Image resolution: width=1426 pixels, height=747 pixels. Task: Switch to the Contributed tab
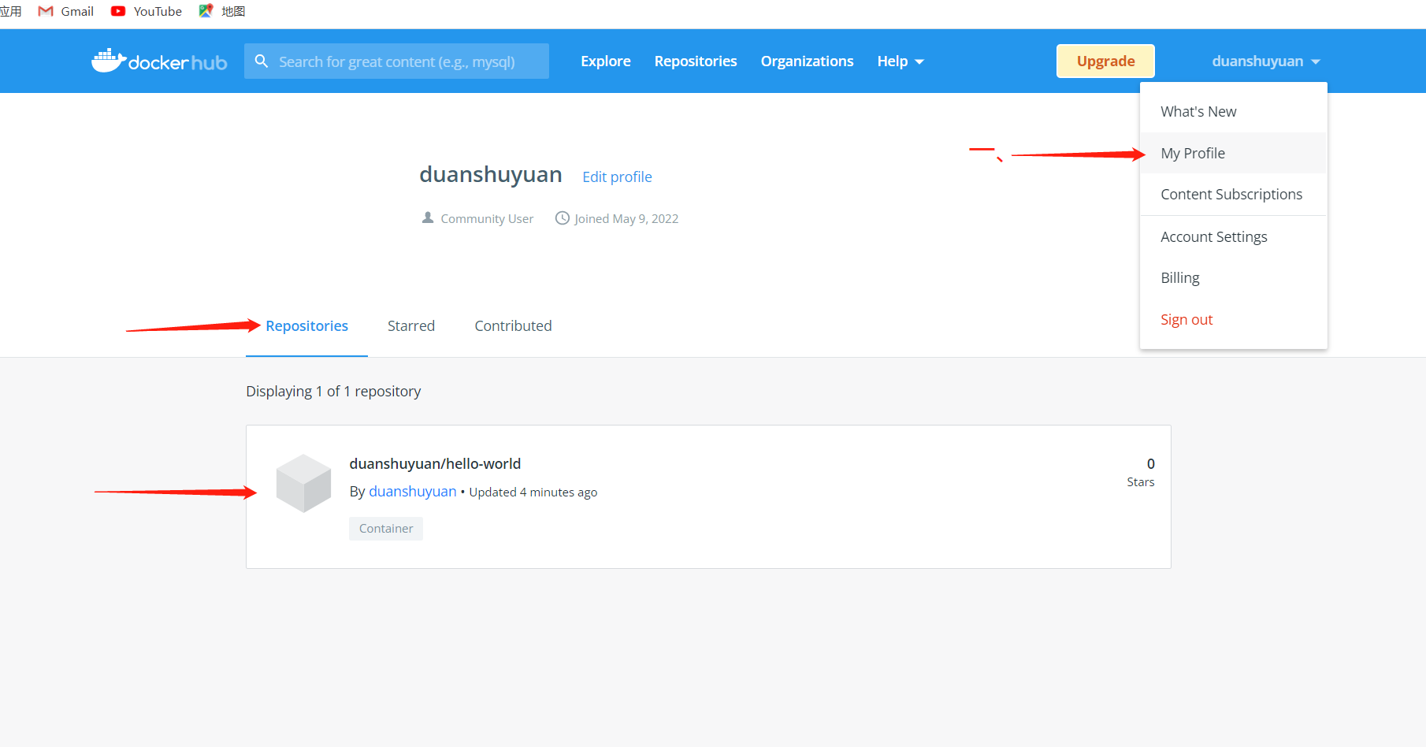click(513, 326)
